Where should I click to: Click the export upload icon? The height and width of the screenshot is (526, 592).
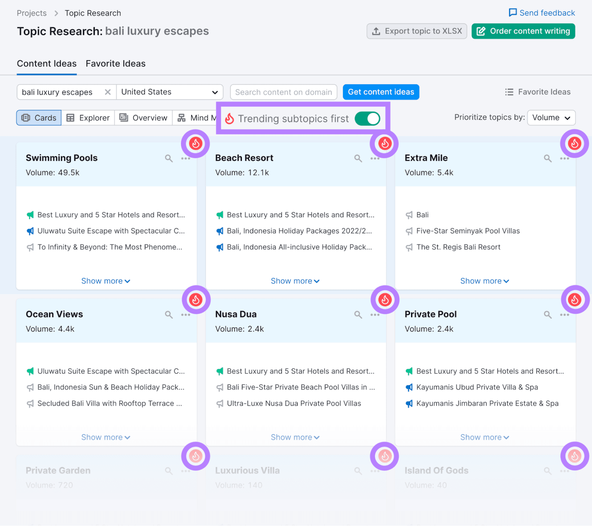click(x=376, y=31)
